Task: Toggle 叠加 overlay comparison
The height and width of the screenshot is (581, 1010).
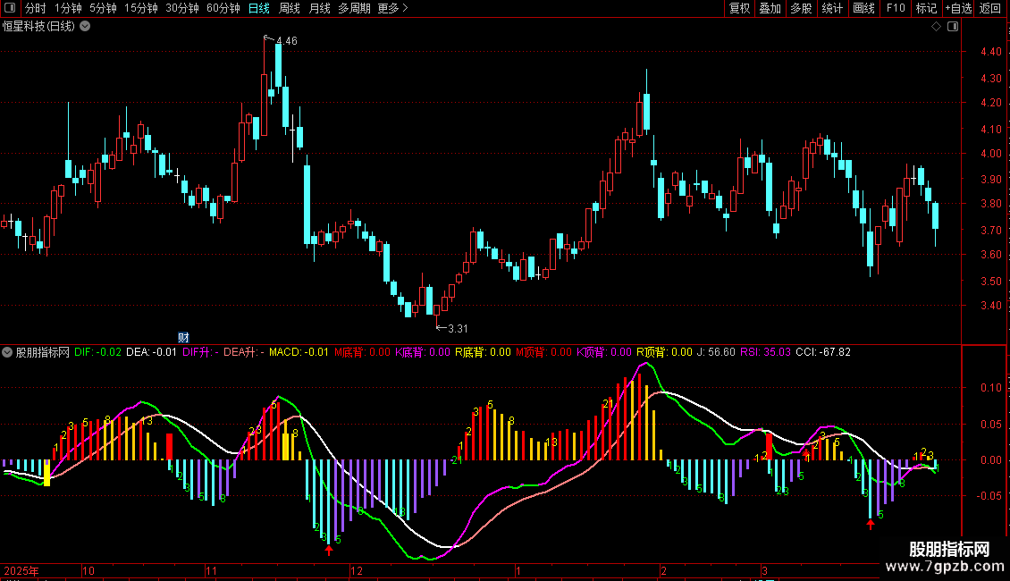Action: coord(770,8)
